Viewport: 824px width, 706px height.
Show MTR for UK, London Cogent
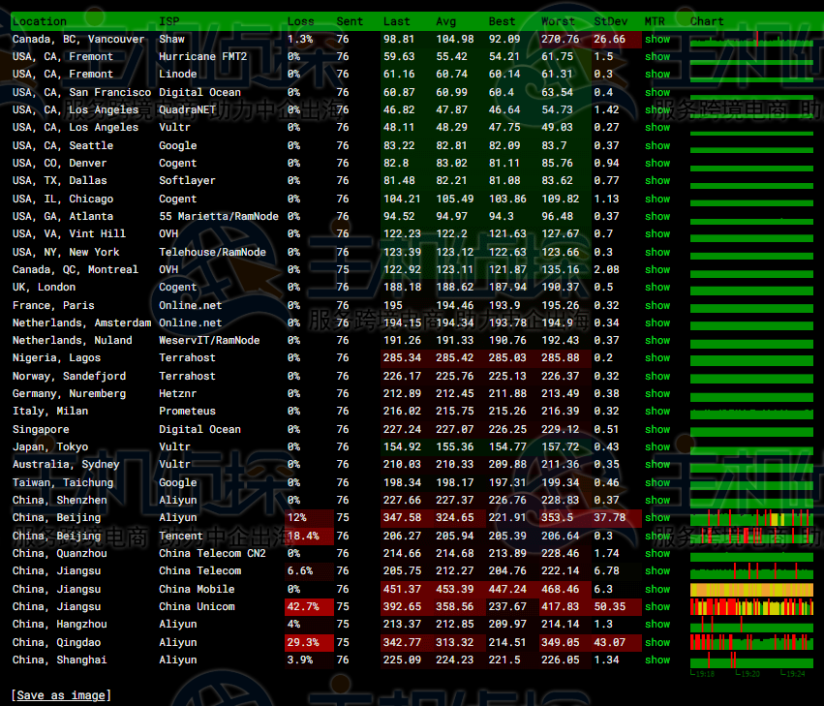click(x=657, y=288)
